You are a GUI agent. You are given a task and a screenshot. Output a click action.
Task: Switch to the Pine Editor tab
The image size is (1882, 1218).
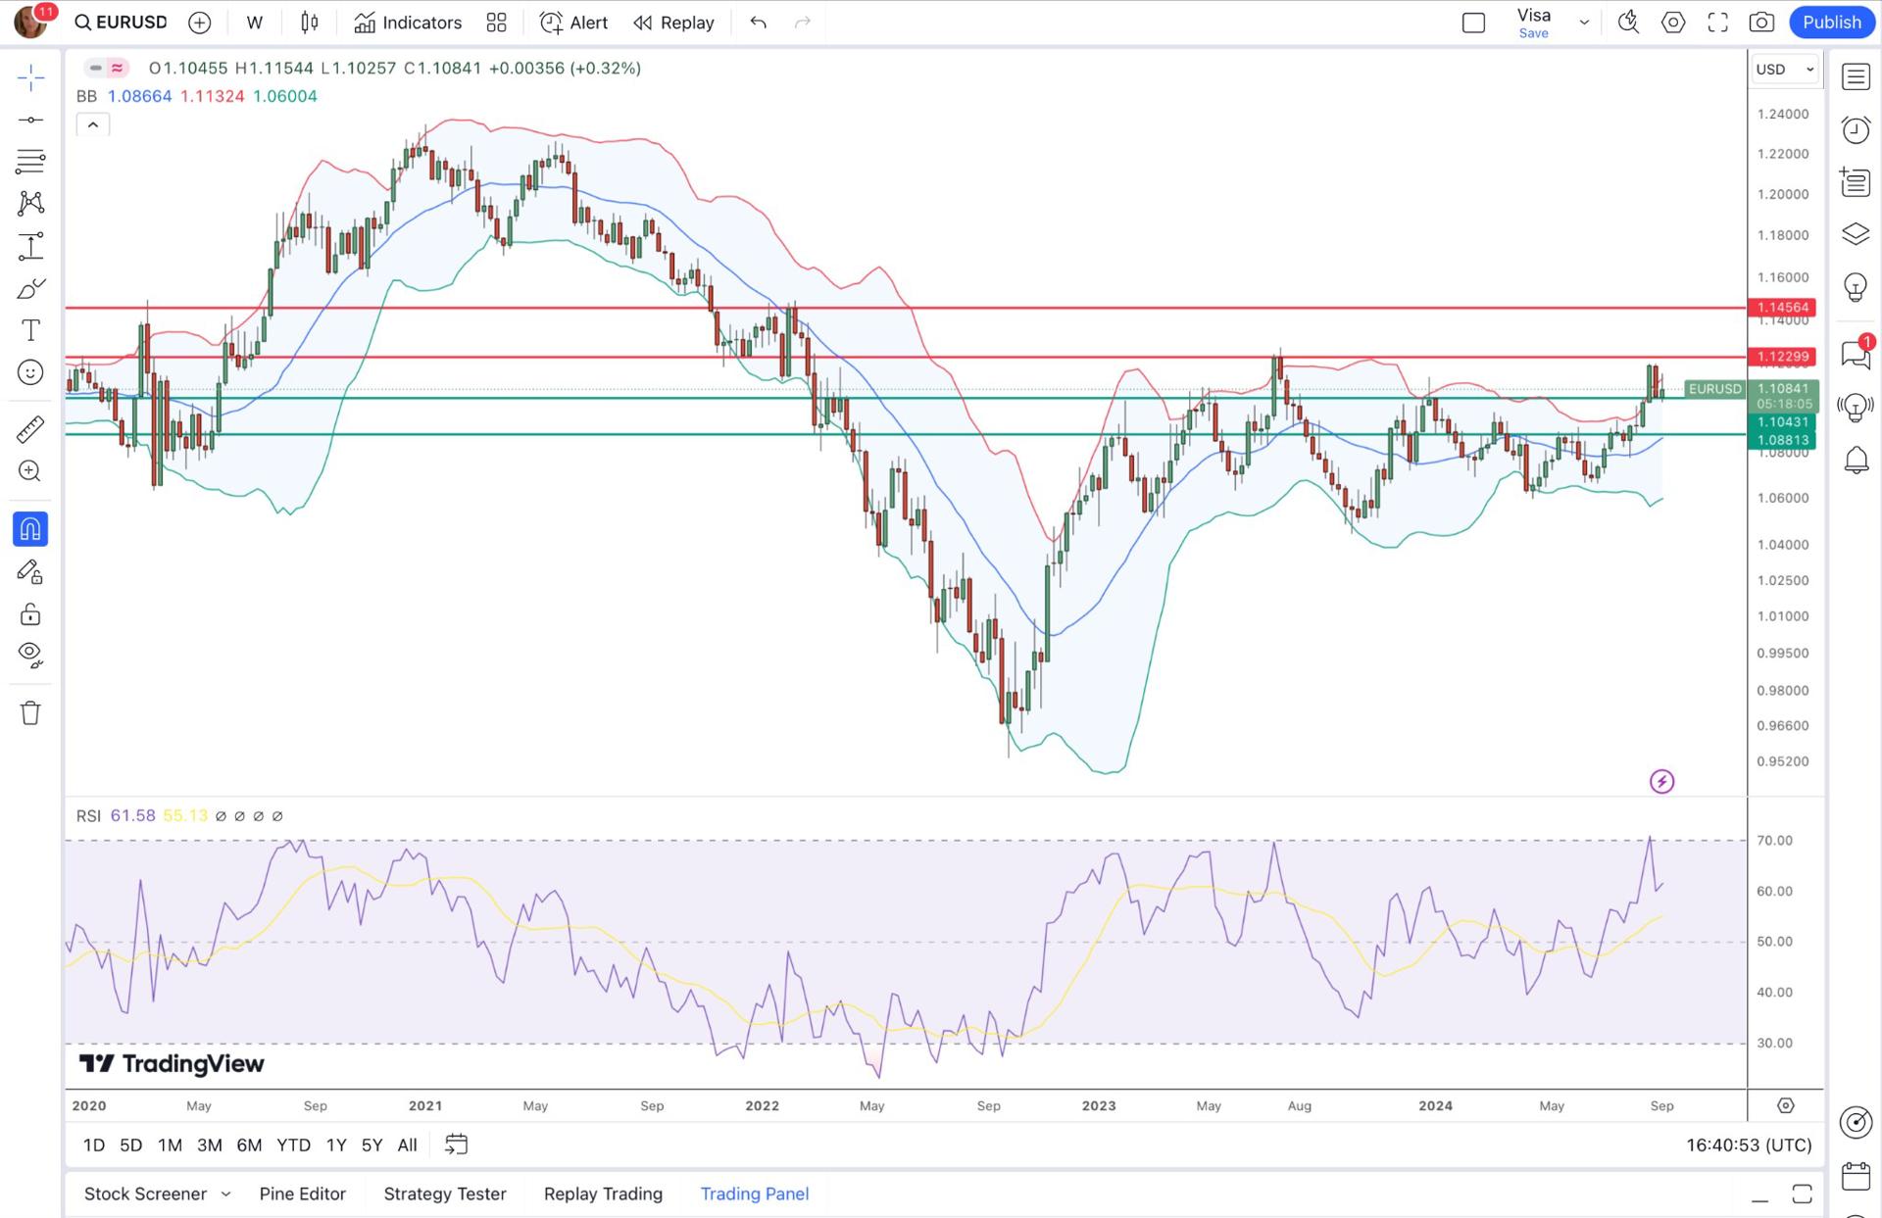coord(302,1194)
